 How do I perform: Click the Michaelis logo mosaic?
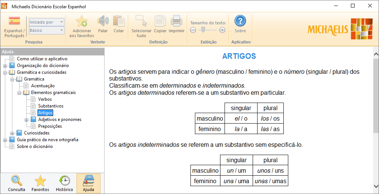(x=362, y=28)
